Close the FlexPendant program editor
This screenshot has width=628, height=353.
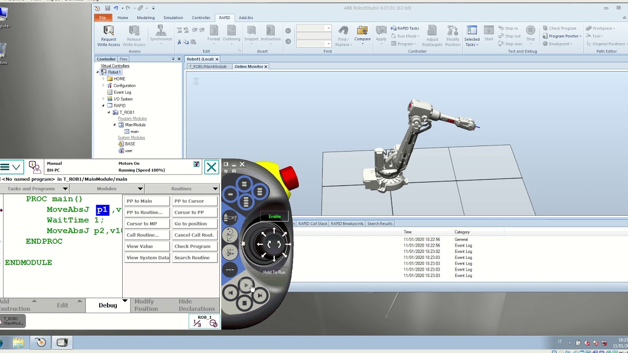point(211,167)
